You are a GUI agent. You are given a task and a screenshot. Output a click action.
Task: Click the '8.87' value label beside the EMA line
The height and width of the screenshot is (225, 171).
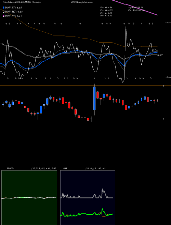[160, 55]
